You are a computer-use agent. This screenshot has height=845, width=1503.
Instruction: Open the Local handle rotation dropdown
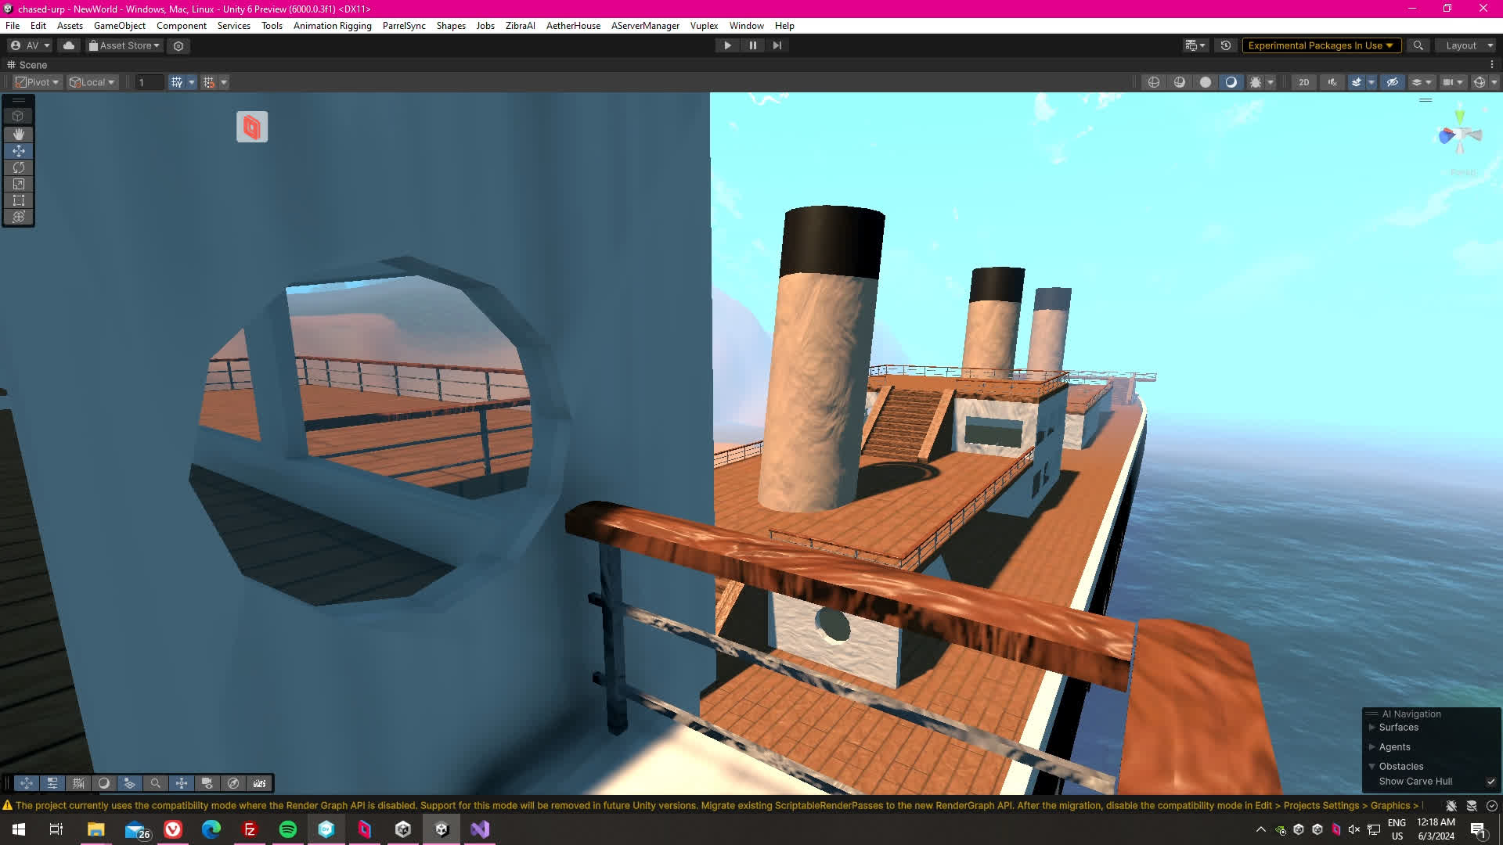[x=92, y=82]
